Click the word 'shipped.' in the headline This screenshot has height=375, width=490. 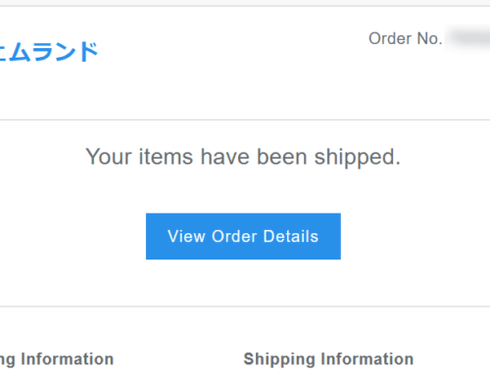(x=358, y=159)
